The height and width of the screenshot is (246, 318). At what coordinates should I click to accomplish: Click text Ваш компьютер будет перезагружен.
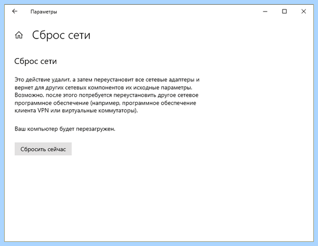tap(65, 129)
